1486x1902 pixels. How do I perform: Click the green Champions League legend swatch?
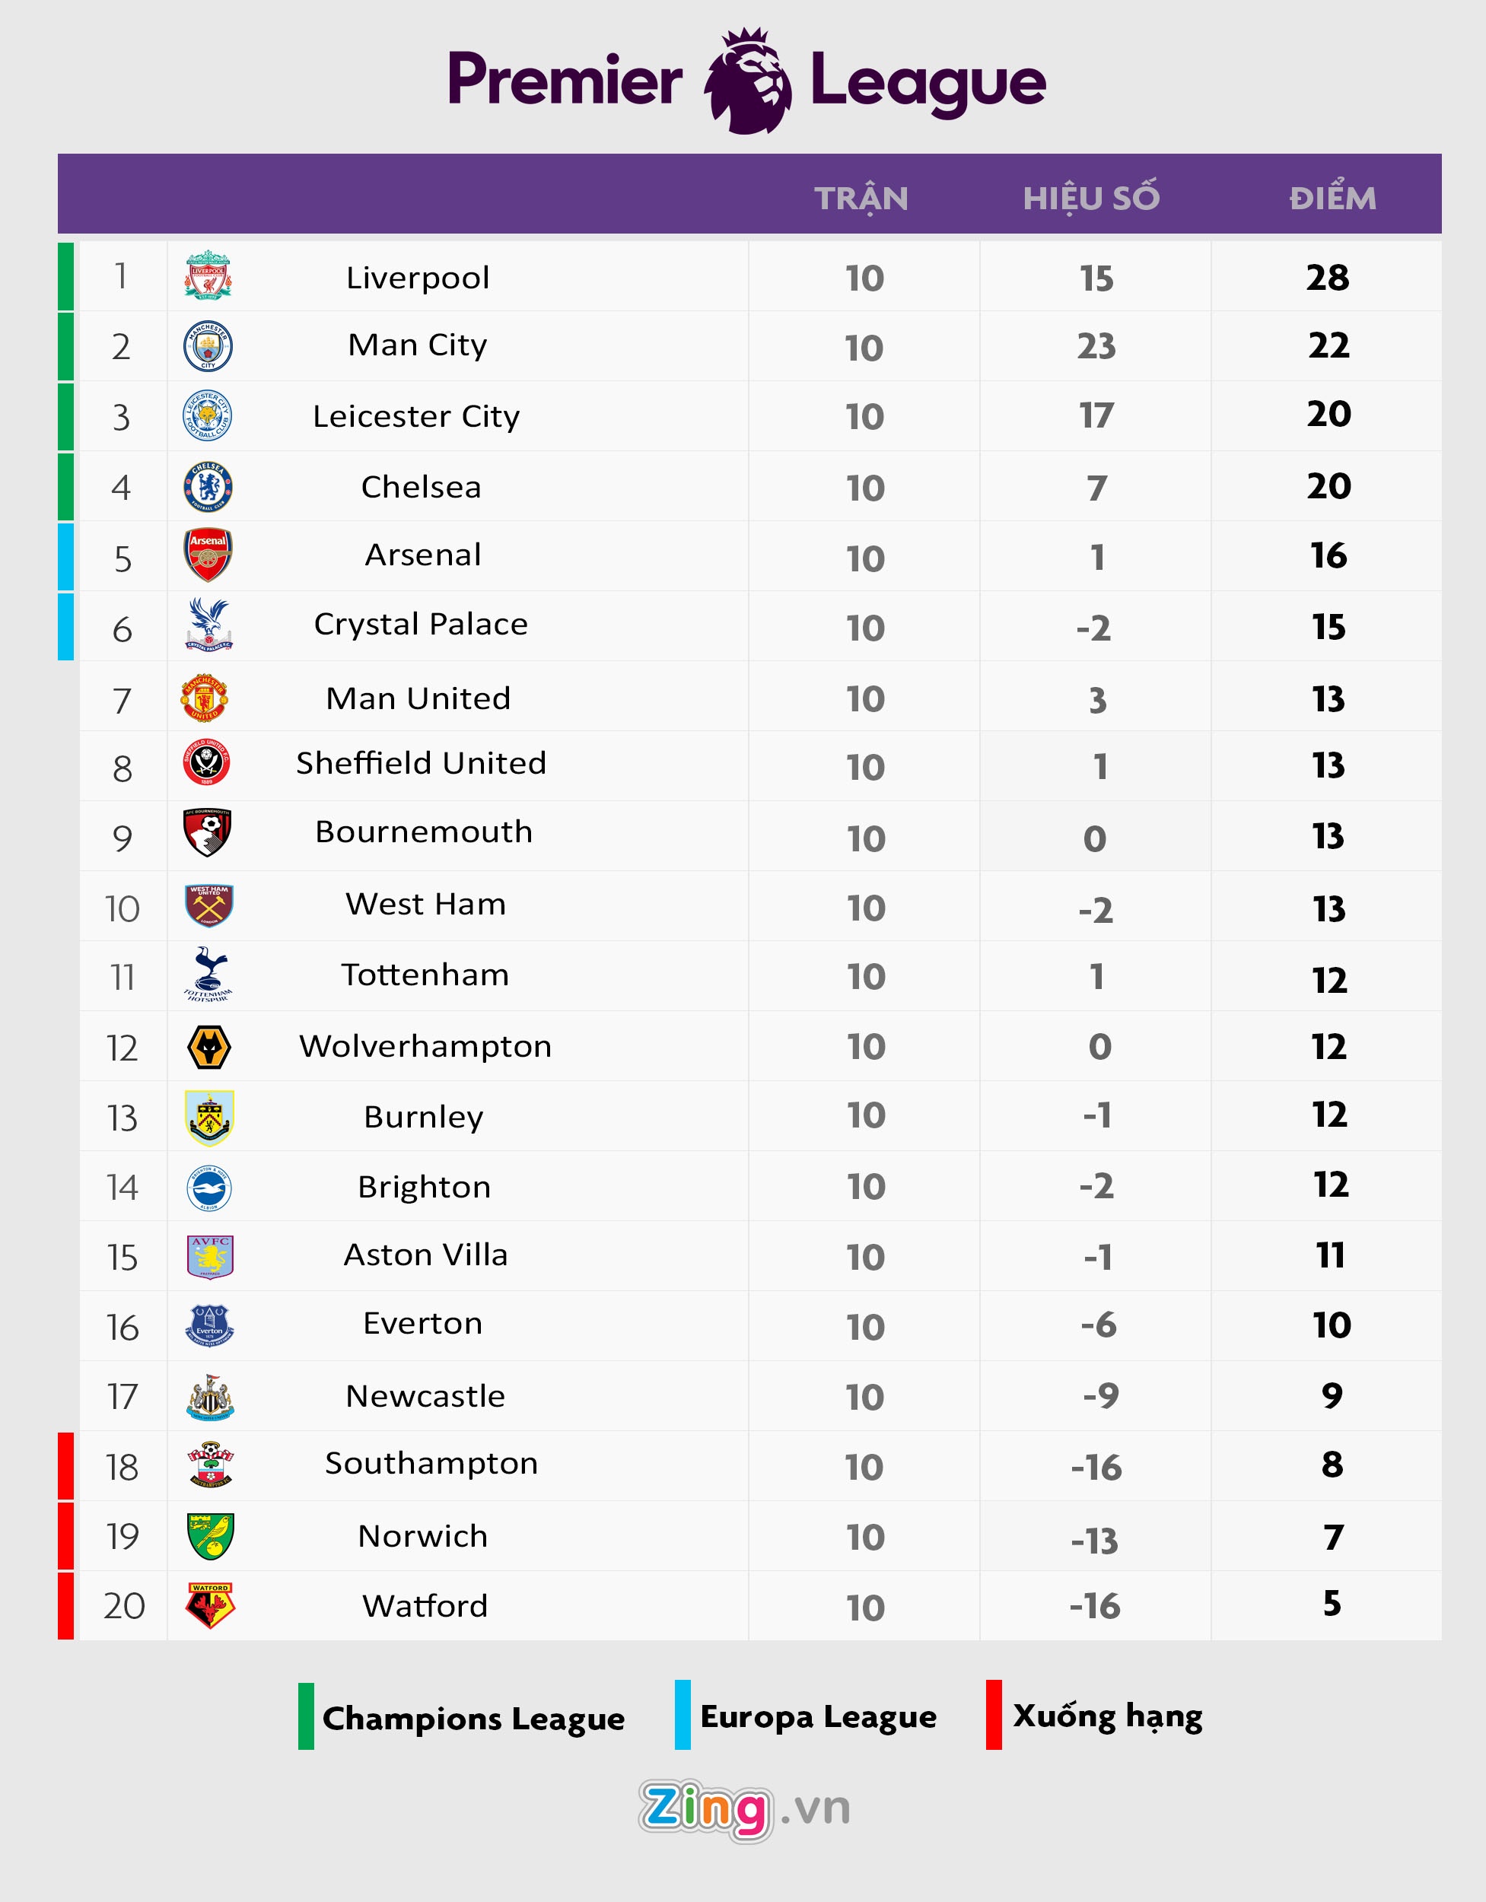point(306,1716)
